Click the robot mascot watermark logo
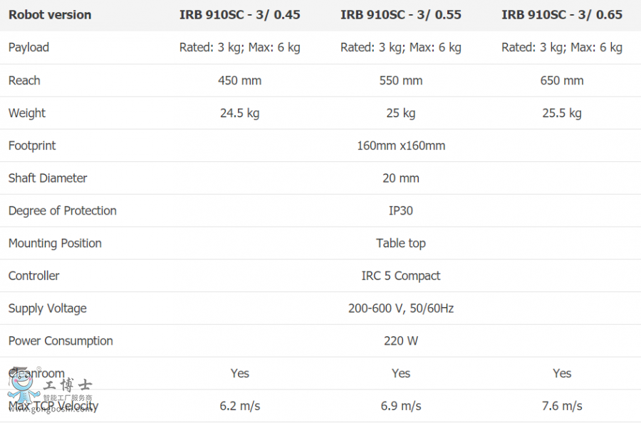 (24, 385)
